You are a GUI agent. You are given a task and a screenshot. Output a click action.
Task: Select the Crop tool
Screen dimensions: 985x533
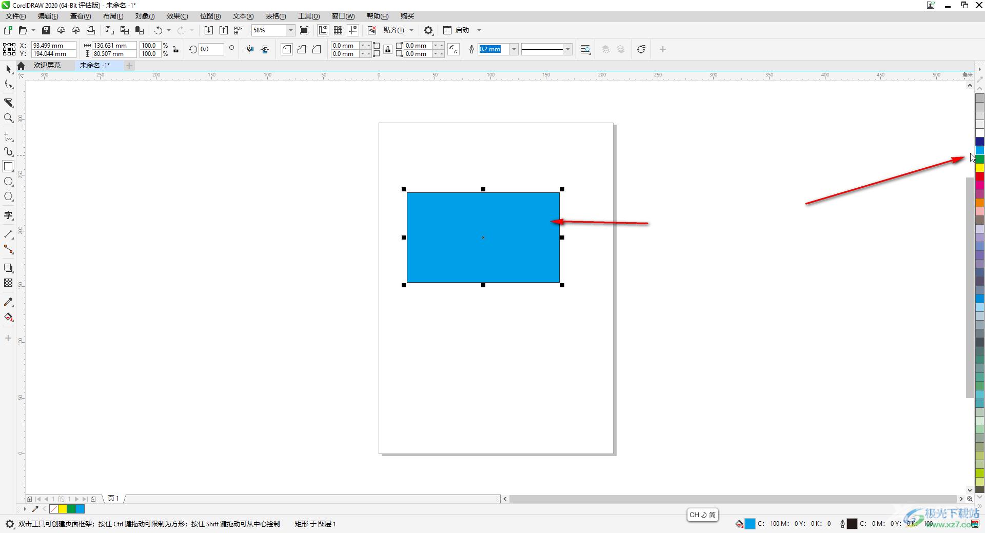point(8,103)
